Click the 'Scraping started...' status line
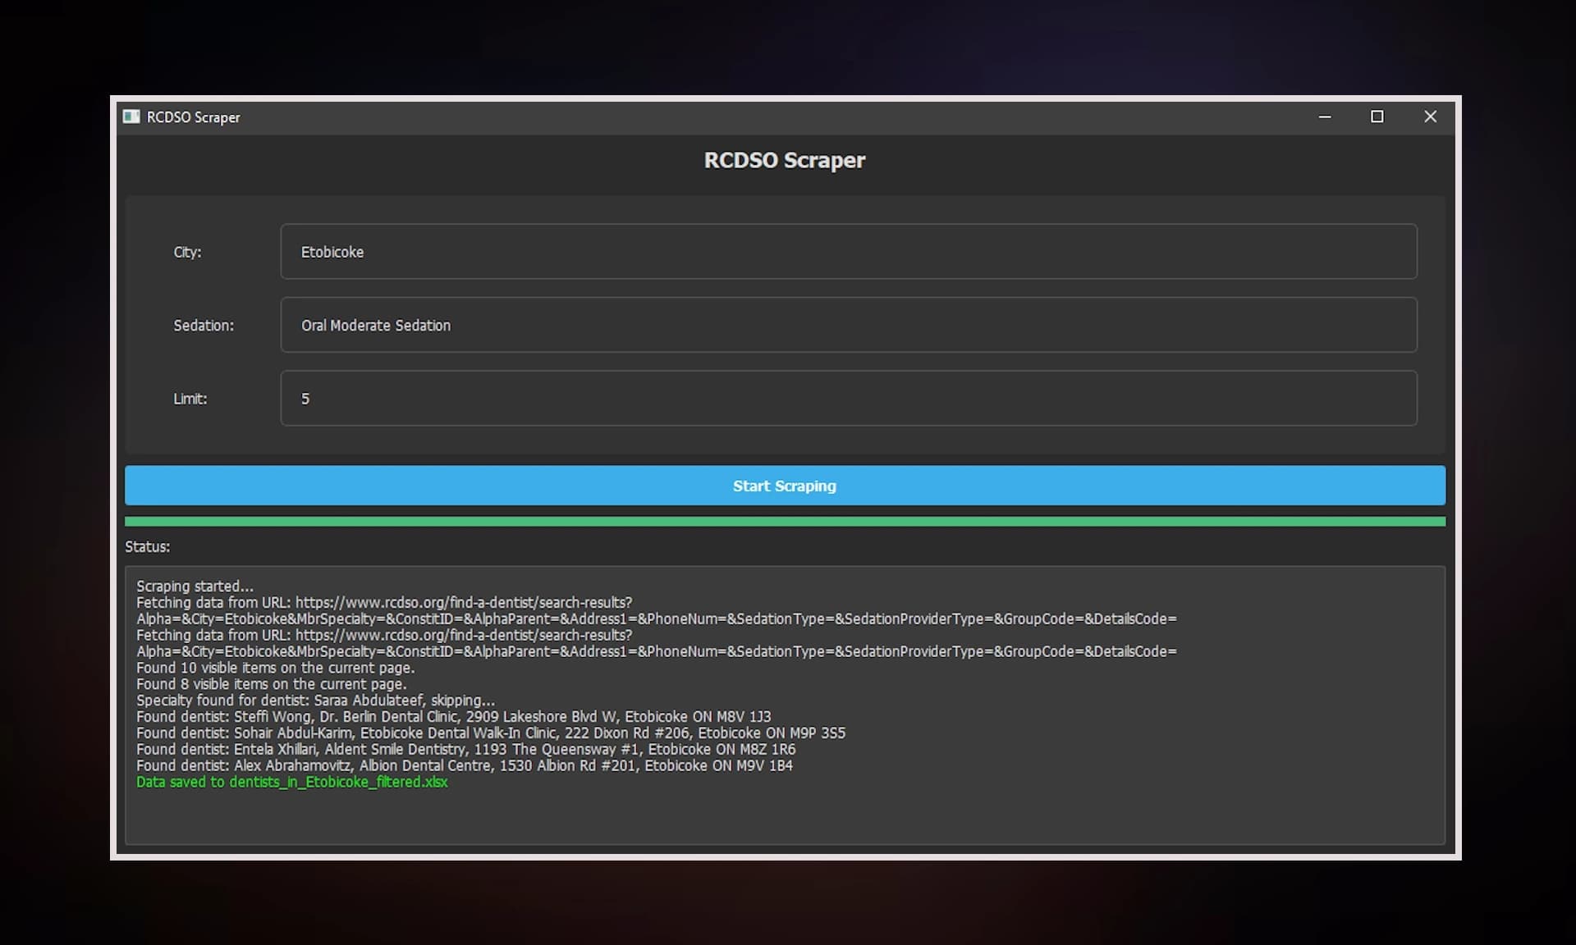 tap(195, 586)
